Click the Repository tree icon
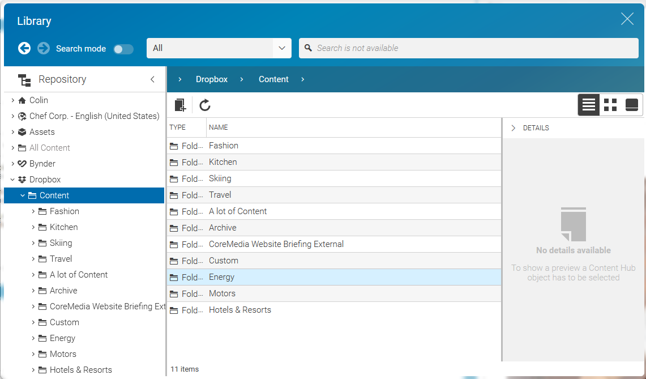 click(25, 79)
